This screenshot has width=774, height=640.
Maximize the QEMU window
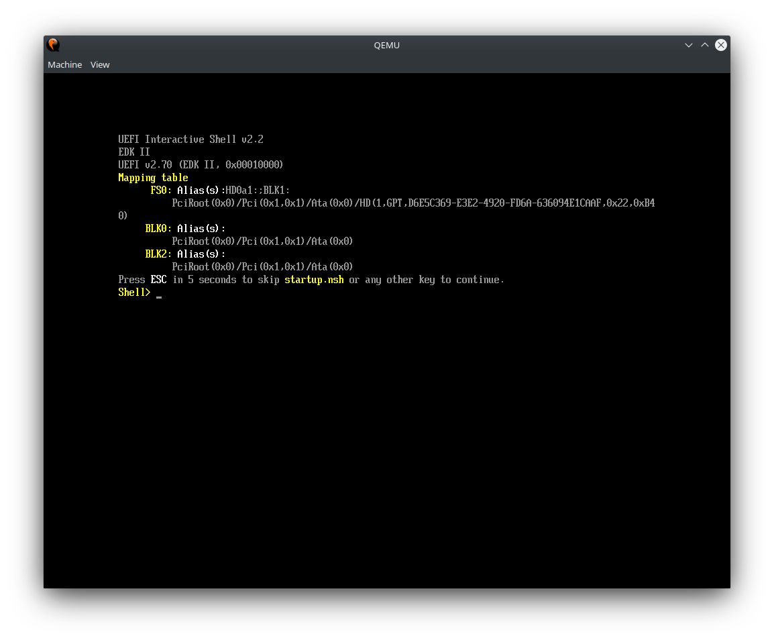click(x=705, y=45)
